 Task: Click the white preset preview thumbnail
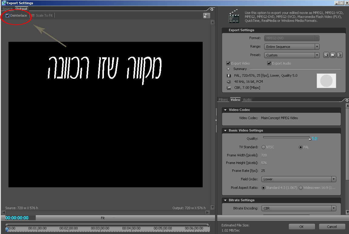326,81
